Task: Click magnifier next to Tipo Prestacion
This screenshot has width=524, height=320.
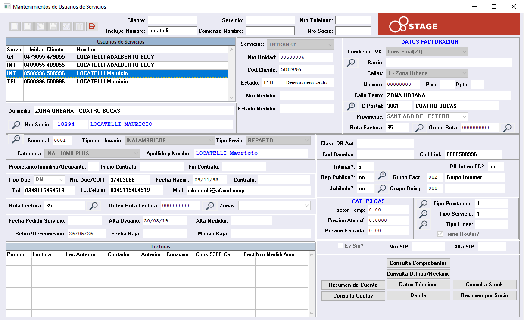Action: point(424,204)
